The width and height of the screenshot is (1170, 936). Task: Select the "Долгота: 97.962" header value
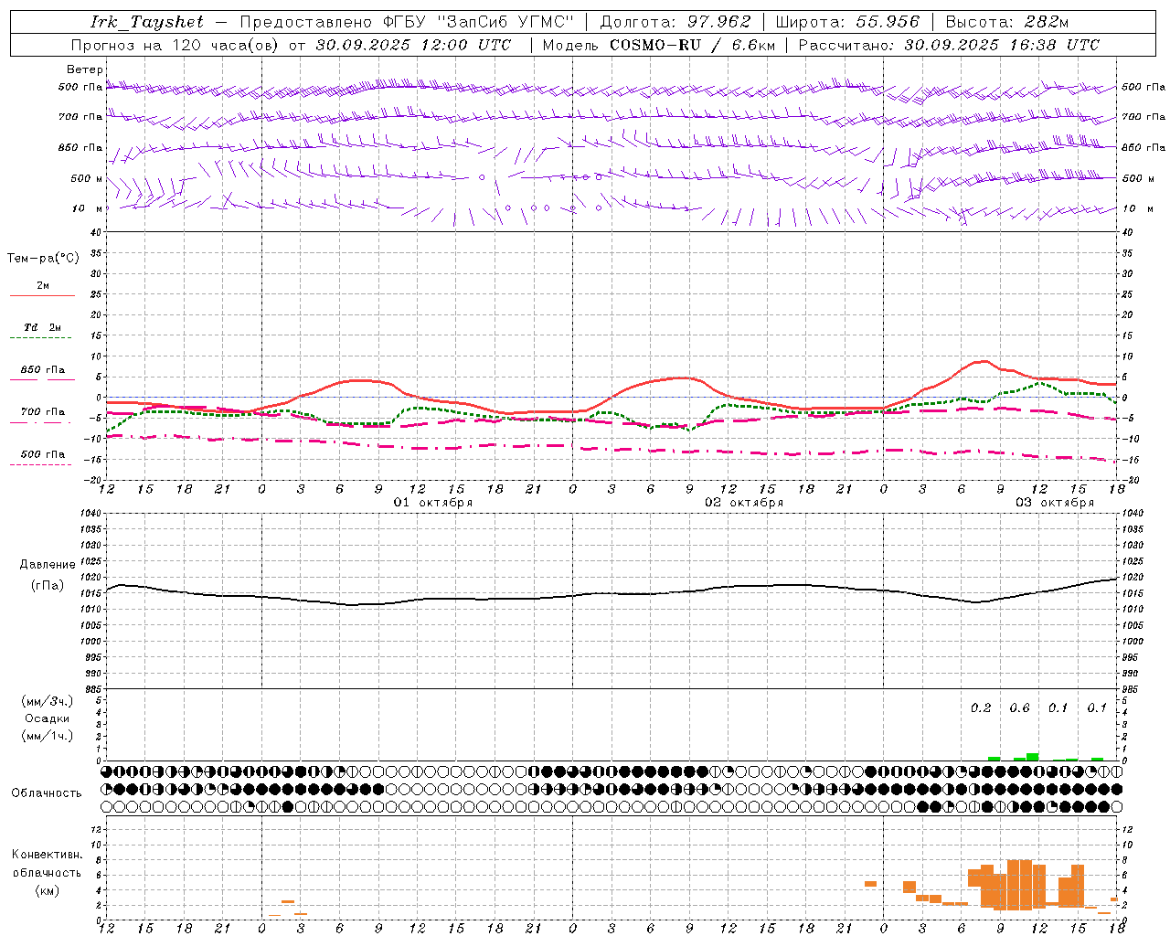[675, 22]
